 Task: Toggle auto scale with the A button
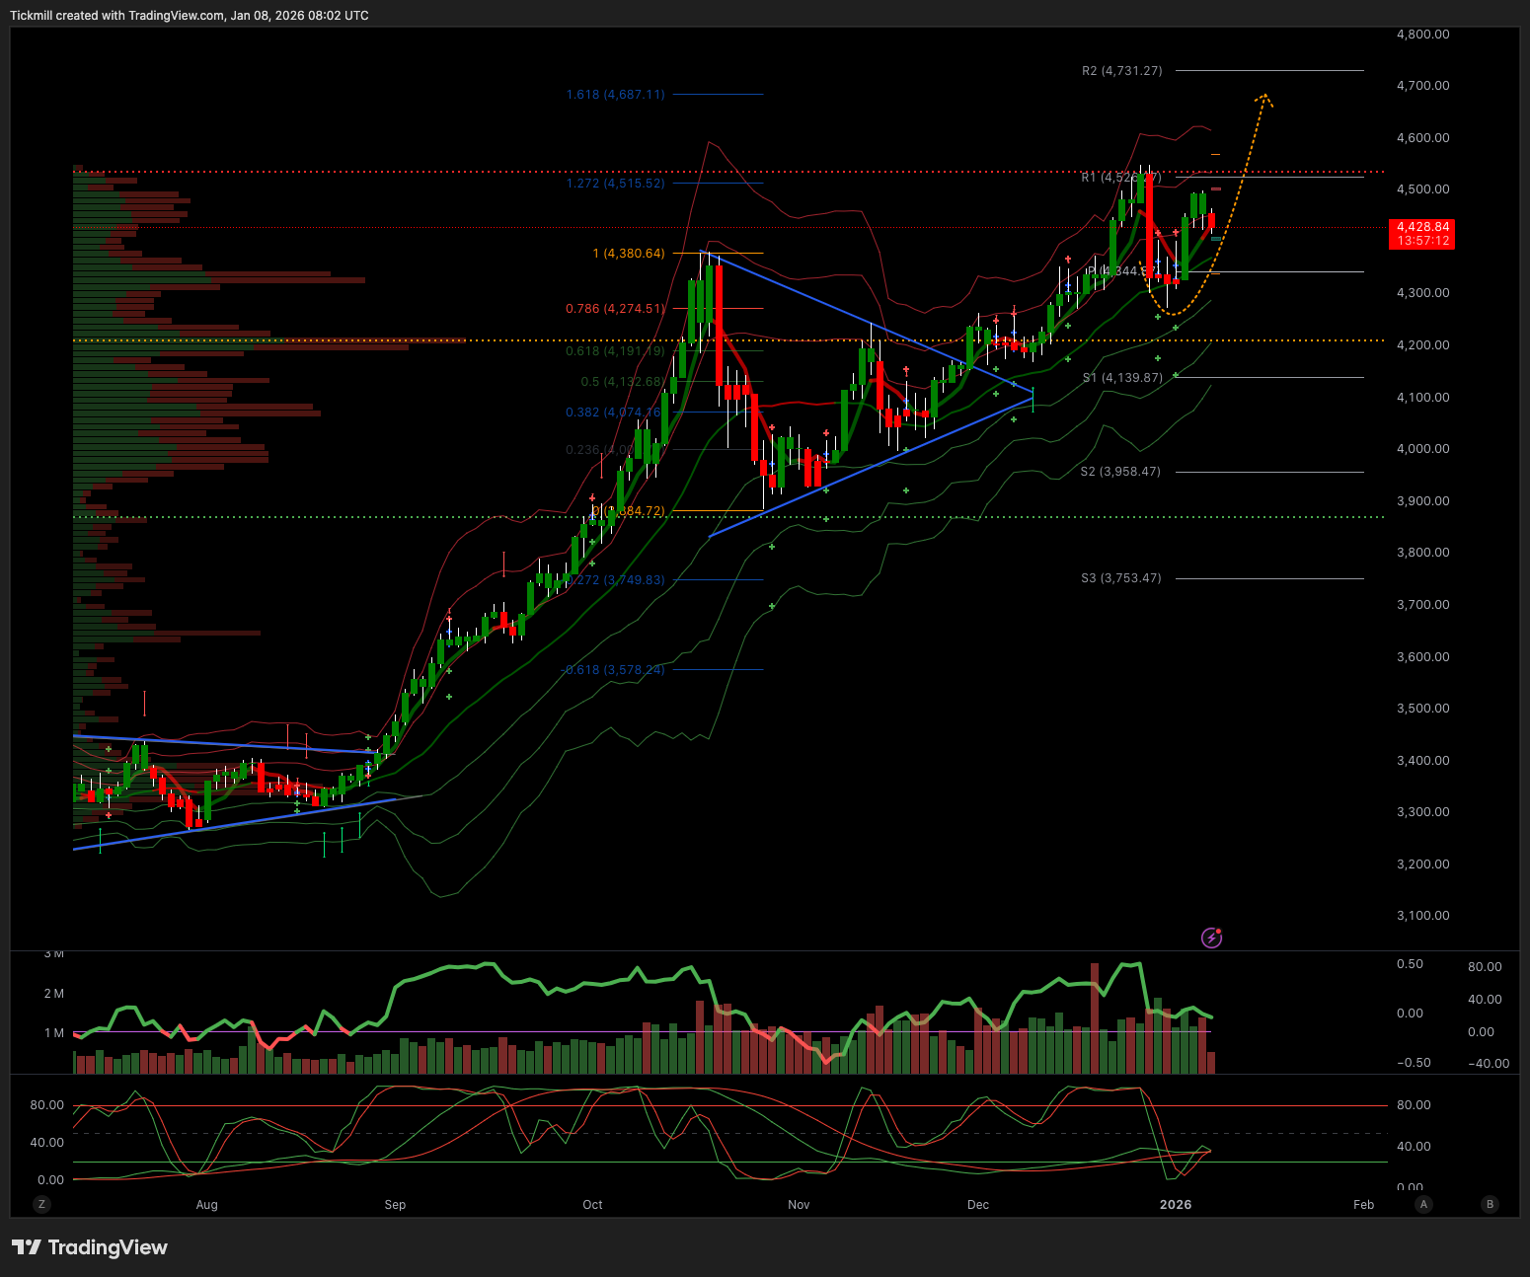click(1422, 1204)
